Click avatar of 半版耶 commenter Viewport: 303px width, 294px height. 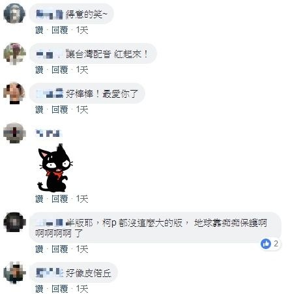click(x=14, y=222)
